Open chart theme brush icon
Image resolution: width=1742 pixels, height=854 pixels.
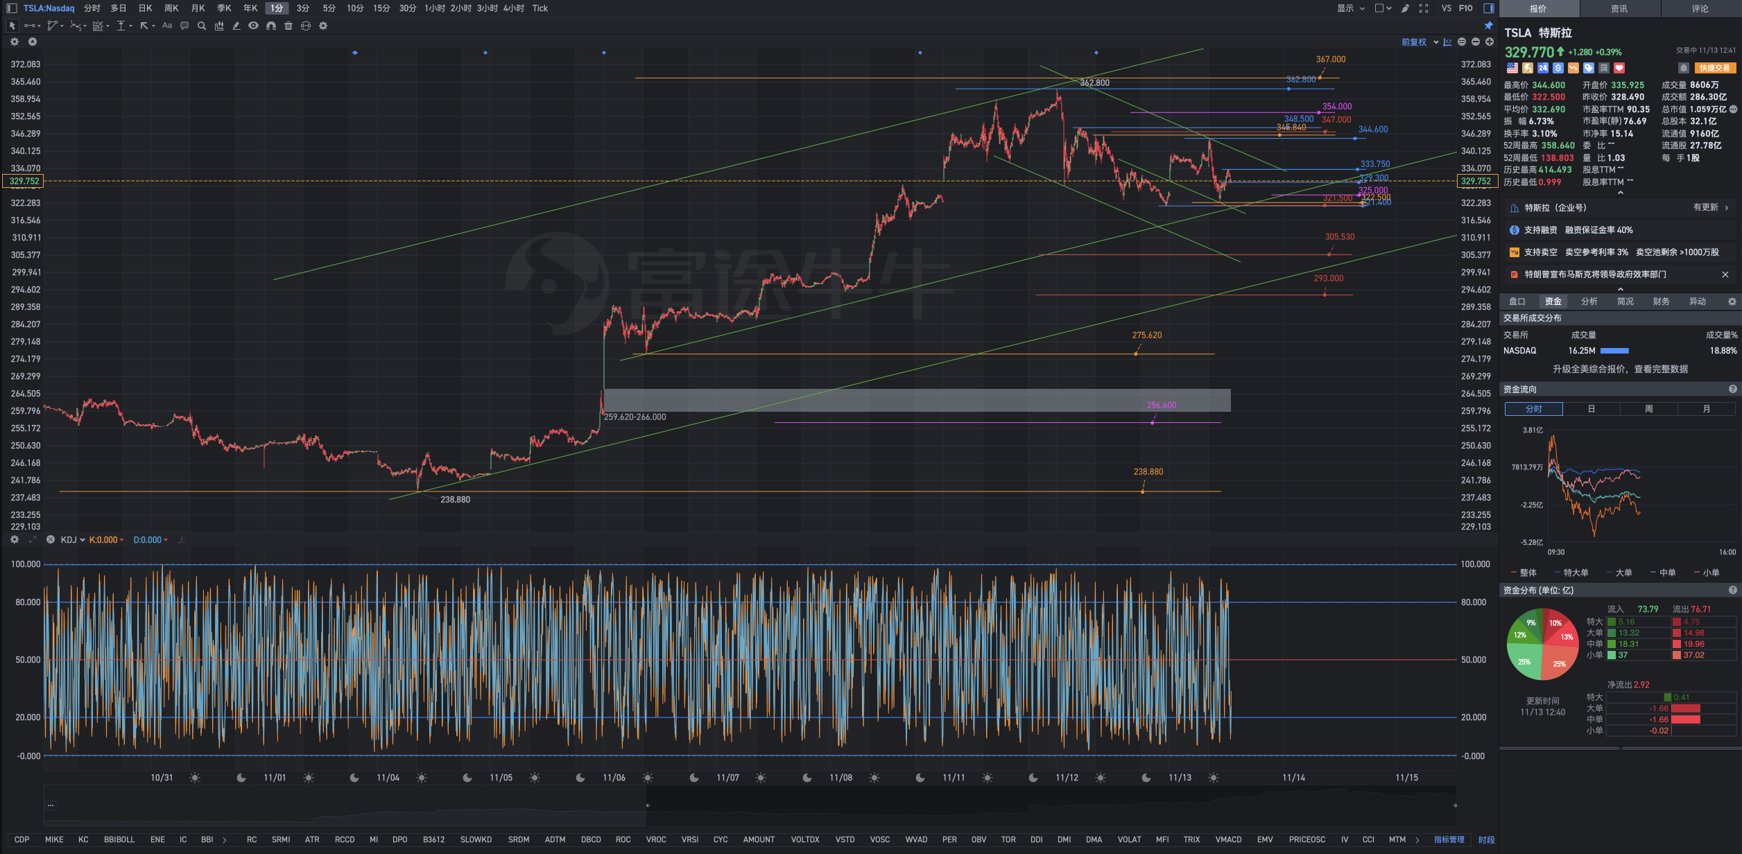click(x=1405, y=8)
